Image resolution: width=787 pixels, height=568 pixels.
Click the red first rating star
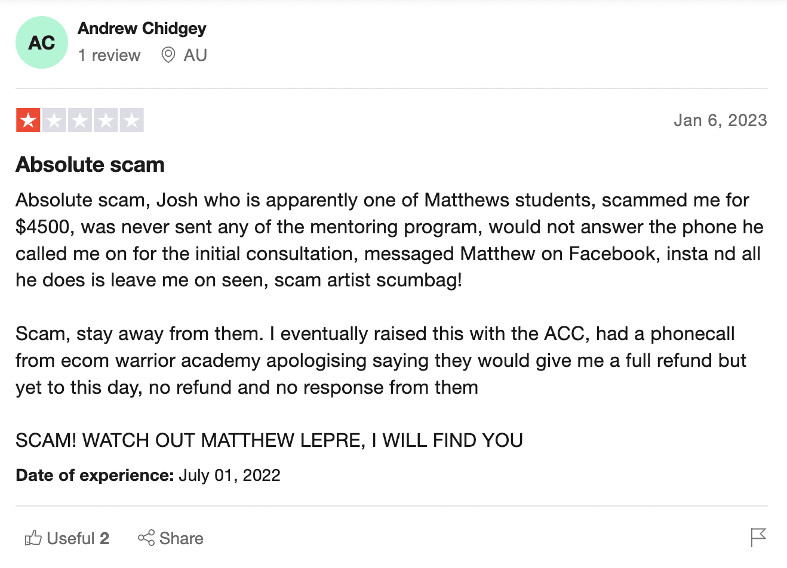coord(28,120)
